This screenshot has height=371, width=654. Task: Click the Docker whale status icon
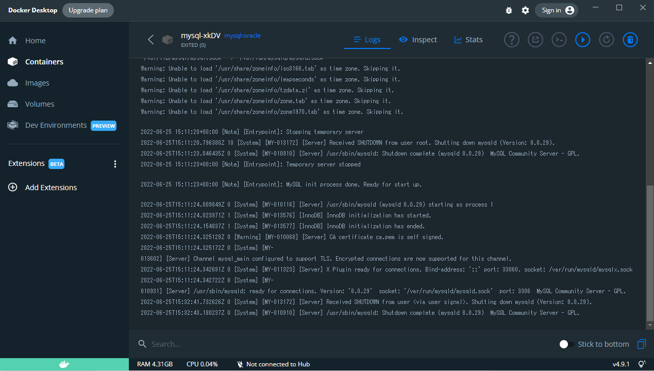click(64, 364)
